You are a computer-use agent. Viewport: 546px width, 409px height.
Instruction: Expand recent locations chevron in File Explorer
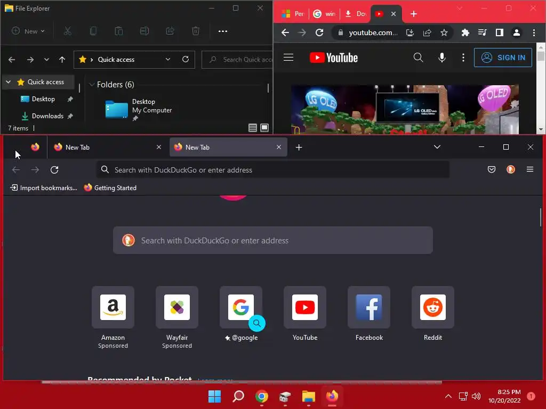tap(46, 60)
